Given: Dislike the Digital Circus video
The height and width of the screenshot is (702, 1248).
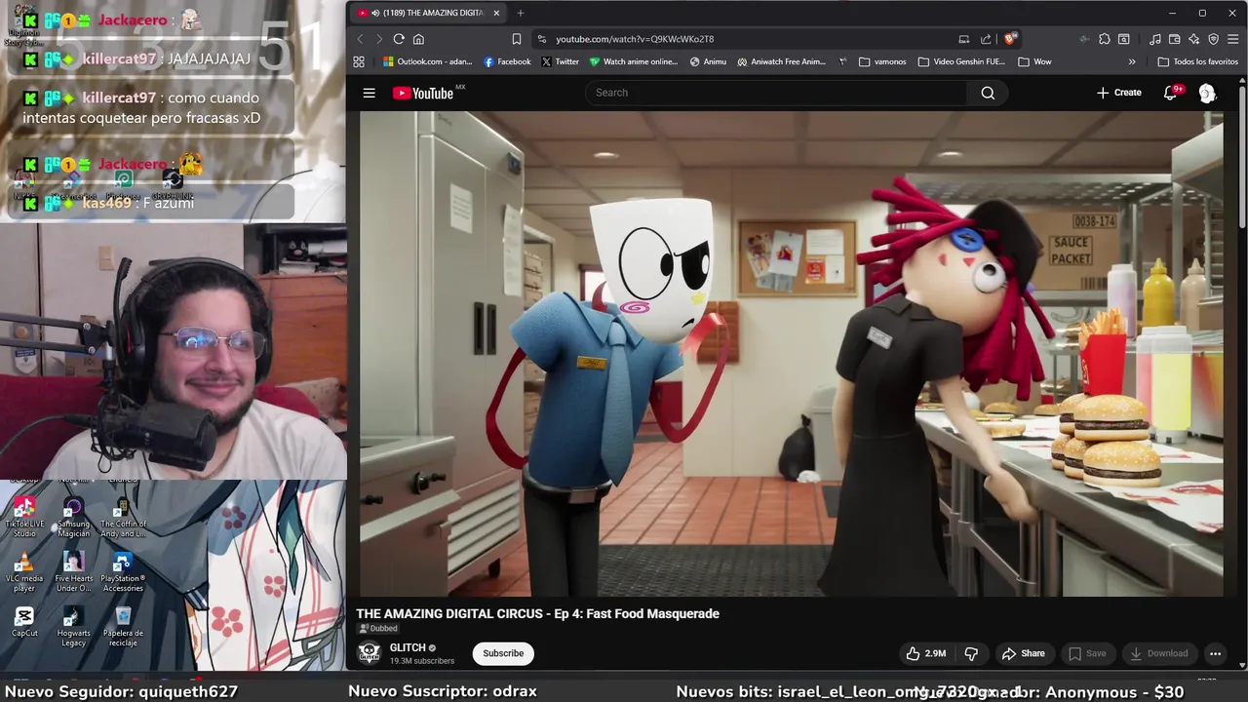Looking at the screenshot, I should pos(971,653).
